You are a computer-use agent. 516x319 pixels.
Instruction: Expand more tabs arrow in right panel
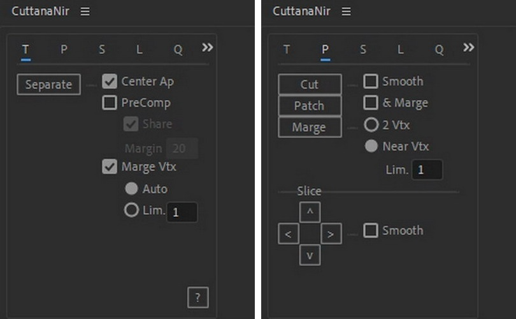[469, 47]
